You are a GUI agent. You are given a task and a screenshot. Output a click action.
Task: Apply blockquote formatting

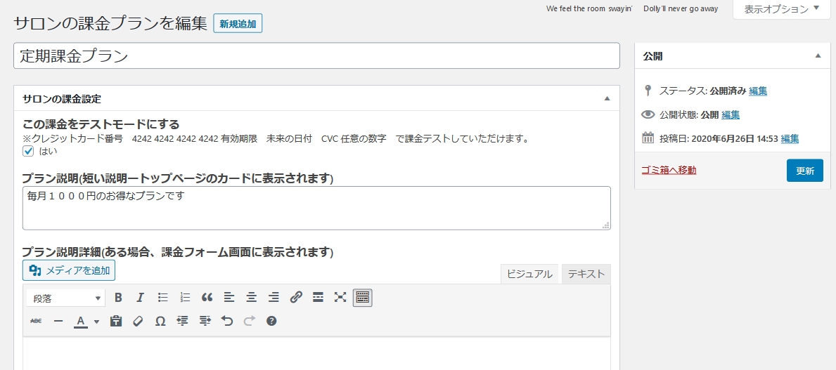click(x=207, y=298)
